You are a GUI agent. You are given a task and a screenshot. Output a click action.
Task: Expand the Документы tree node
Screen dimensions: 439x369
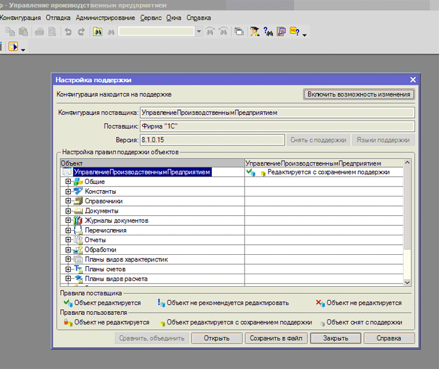(68, 211)
